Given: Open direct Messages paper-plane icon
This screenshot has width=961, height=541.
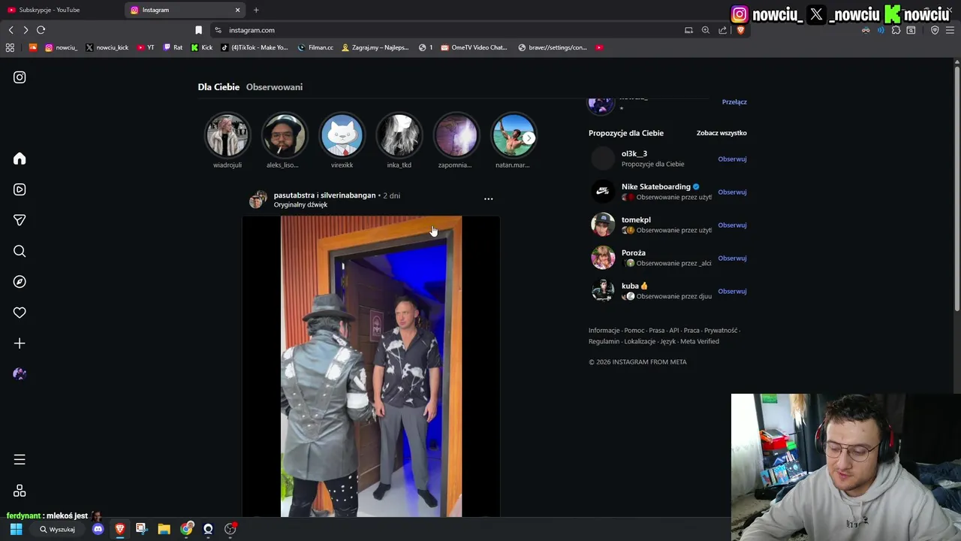Looking at the screenshot, I should 20,220.
